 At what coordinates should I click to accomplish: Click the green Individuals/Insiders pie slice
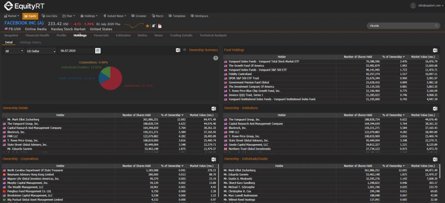coord(106,71)
